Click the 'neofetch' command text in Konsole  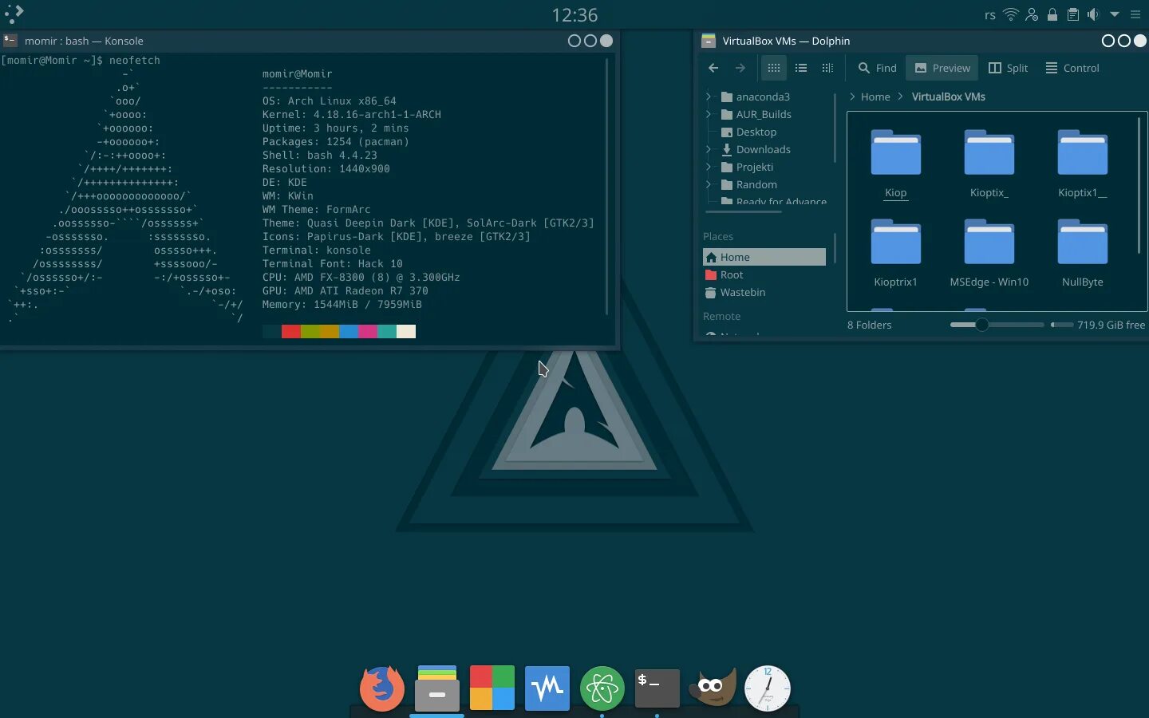click(135, 60)
